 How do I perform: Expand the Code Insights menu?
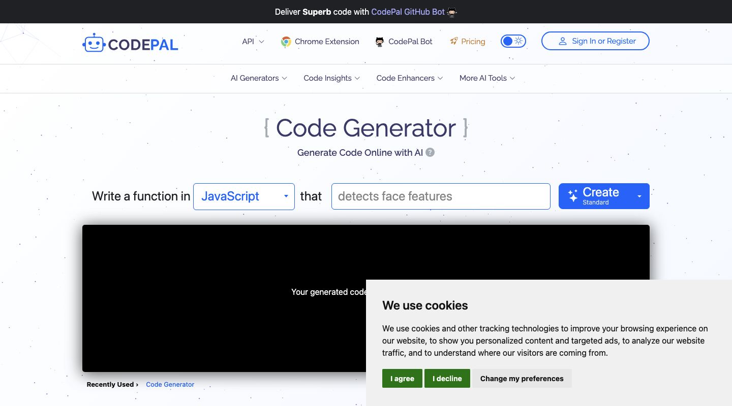331,78
